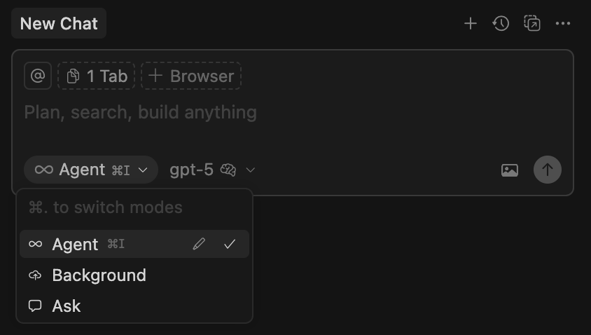Screen dimensions: 591x335
Task: Switch to Ask mode
Action: click(67, 306)
